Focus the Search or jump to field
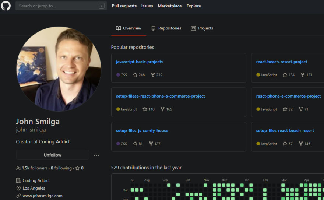Image resolution: width=324 pixels, height=200 pixels. (61, 6)
